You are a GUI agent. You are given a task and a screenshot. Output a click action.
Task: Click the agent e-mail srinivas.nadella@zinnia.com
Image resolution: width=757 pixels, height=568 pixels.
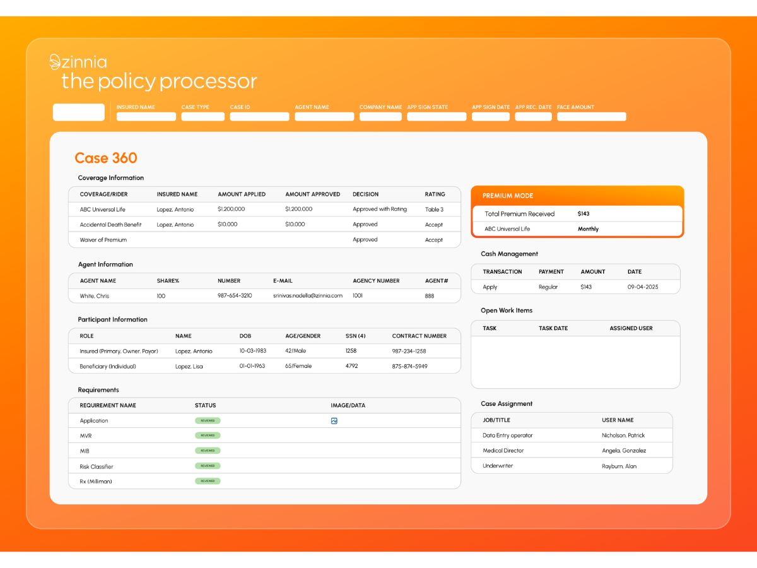tap(308, 296)
